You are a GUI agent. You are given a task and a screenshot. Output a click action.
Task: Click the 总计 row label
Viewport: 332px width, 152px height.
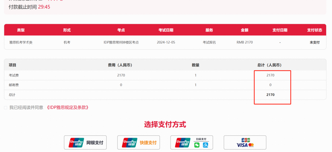[12, 95]
